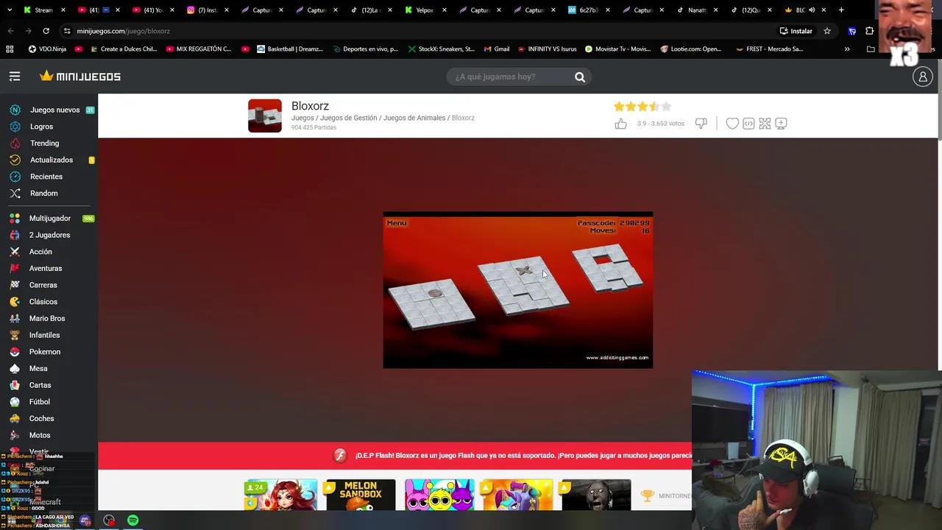Click the Juegos breadcrumb link
Image resolution: width=942 pixels, height=530 pixels.
tap(302, 118)
